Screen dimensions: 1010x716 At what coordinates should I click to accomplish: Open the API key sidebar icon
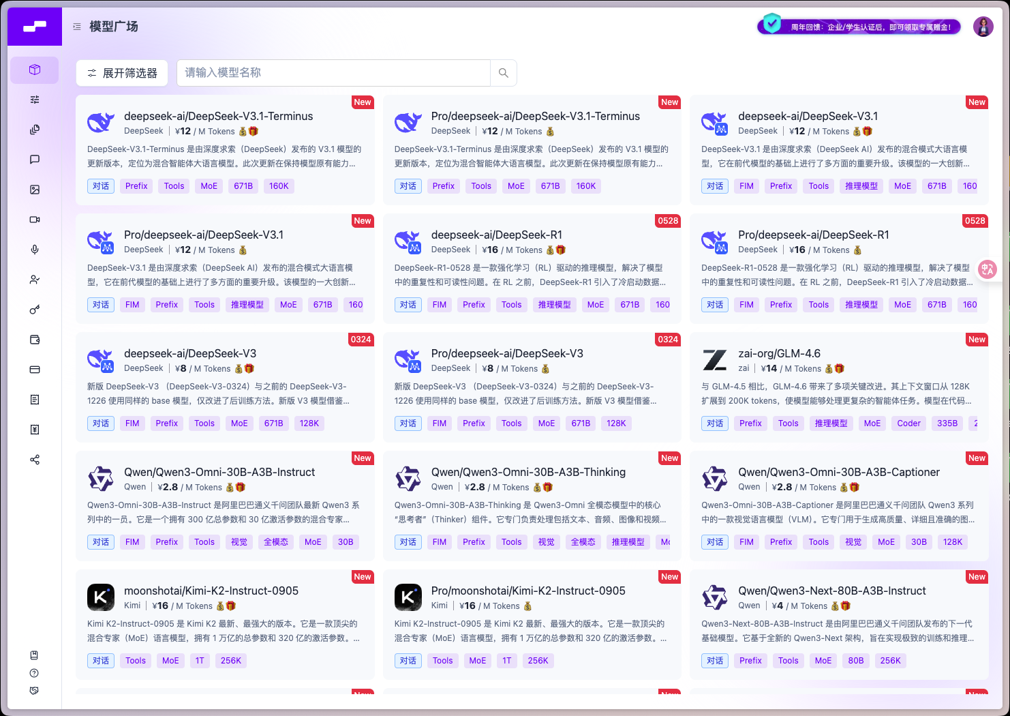click(x=35, y=310)
